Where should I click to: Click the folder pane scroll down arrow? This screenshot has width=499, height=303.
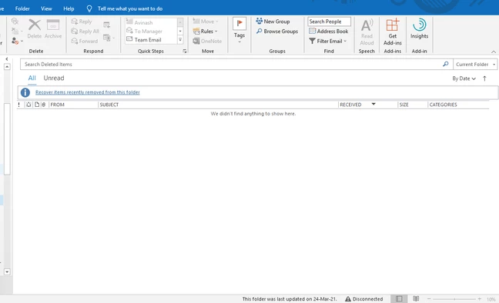click(x=7, y=271)
